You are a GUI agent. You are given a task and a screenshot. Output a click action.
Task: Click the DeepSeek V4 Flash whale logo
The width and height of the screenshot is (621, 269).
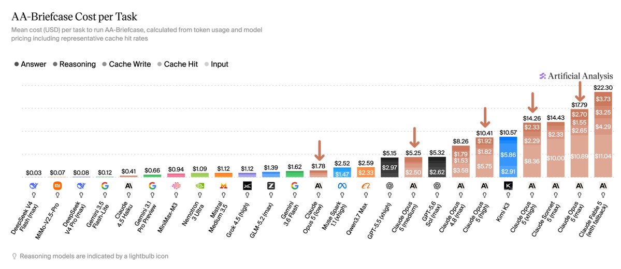[x=33, y=186]
